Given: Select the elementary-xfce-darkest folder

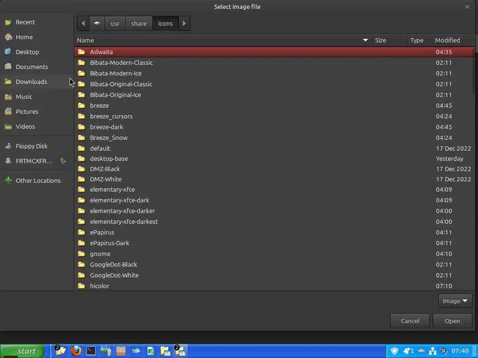Looking at the screenshot, I should tap(274, 221).
